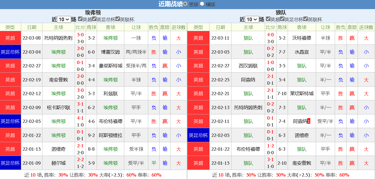This screenshot has width=375, height=179.
Task: Click 狼队 team title heading
Action: tap(281, 12)
